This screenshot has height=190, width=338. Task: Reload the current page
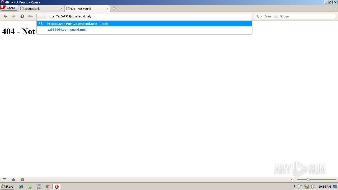pos(22,16)
